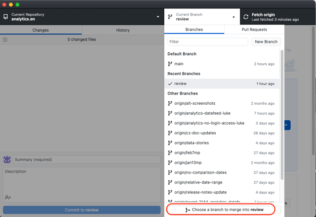Viewport: 316px width, 217px height.
Task: Choose a branch to merge into review
Action: coord(221,209)
